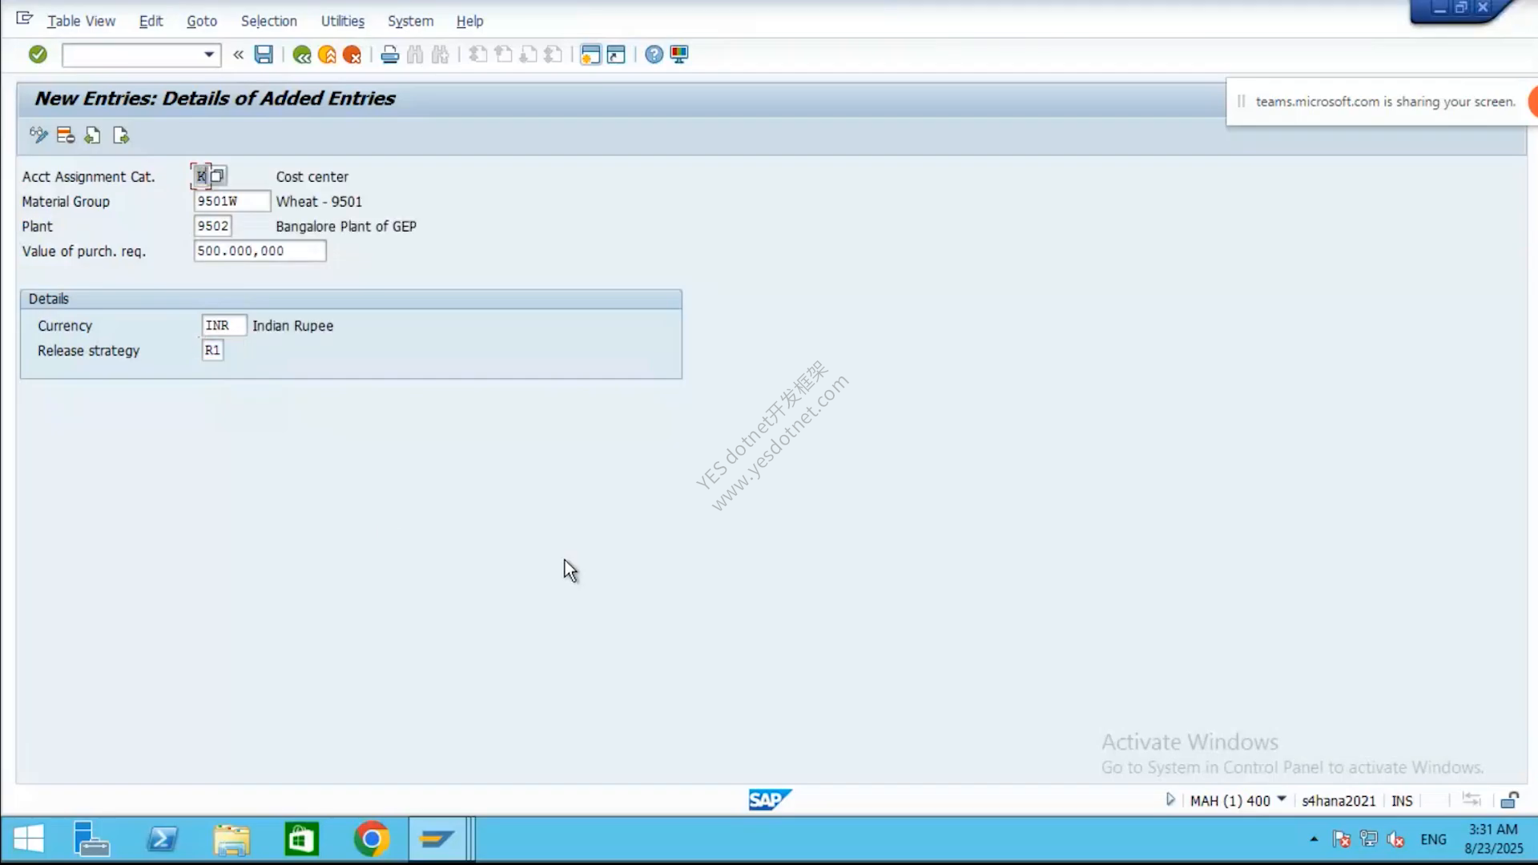Click the Delete entry icon

tap(66, 135)
